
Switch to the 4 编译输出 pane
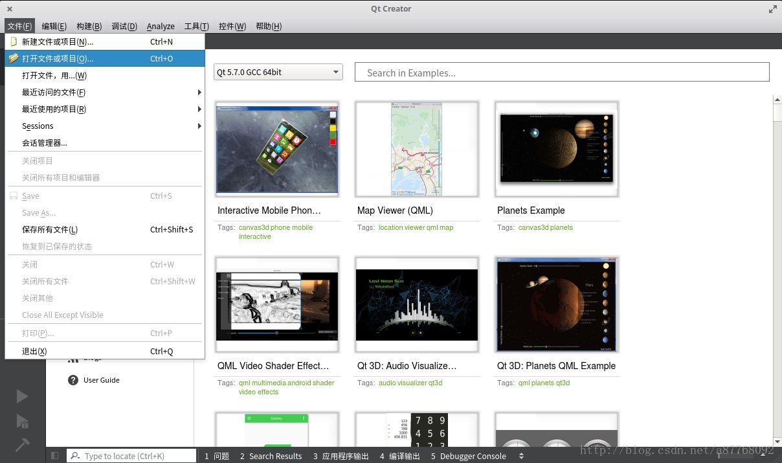tap(399, 456)
